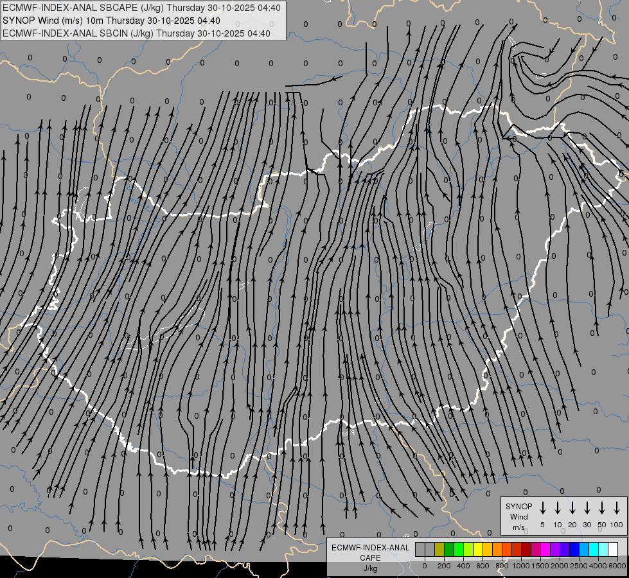
Task: Click the 2500 tick label on CAPE scale
Action: coord(578,566)
